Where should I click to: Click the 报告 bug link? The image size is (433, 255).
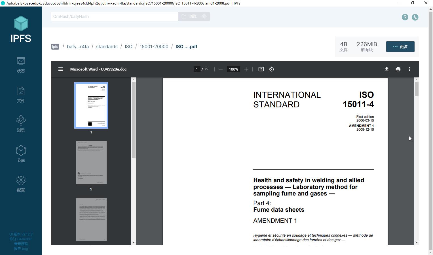pyautogui.click(x=21, y=249)
